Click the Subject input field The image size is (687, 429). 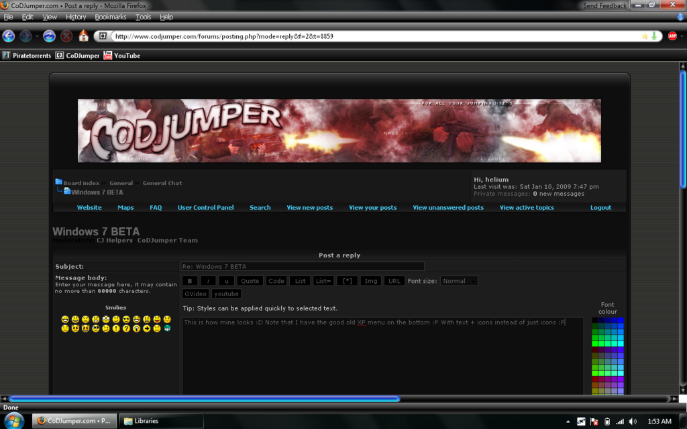coord(303,266)
